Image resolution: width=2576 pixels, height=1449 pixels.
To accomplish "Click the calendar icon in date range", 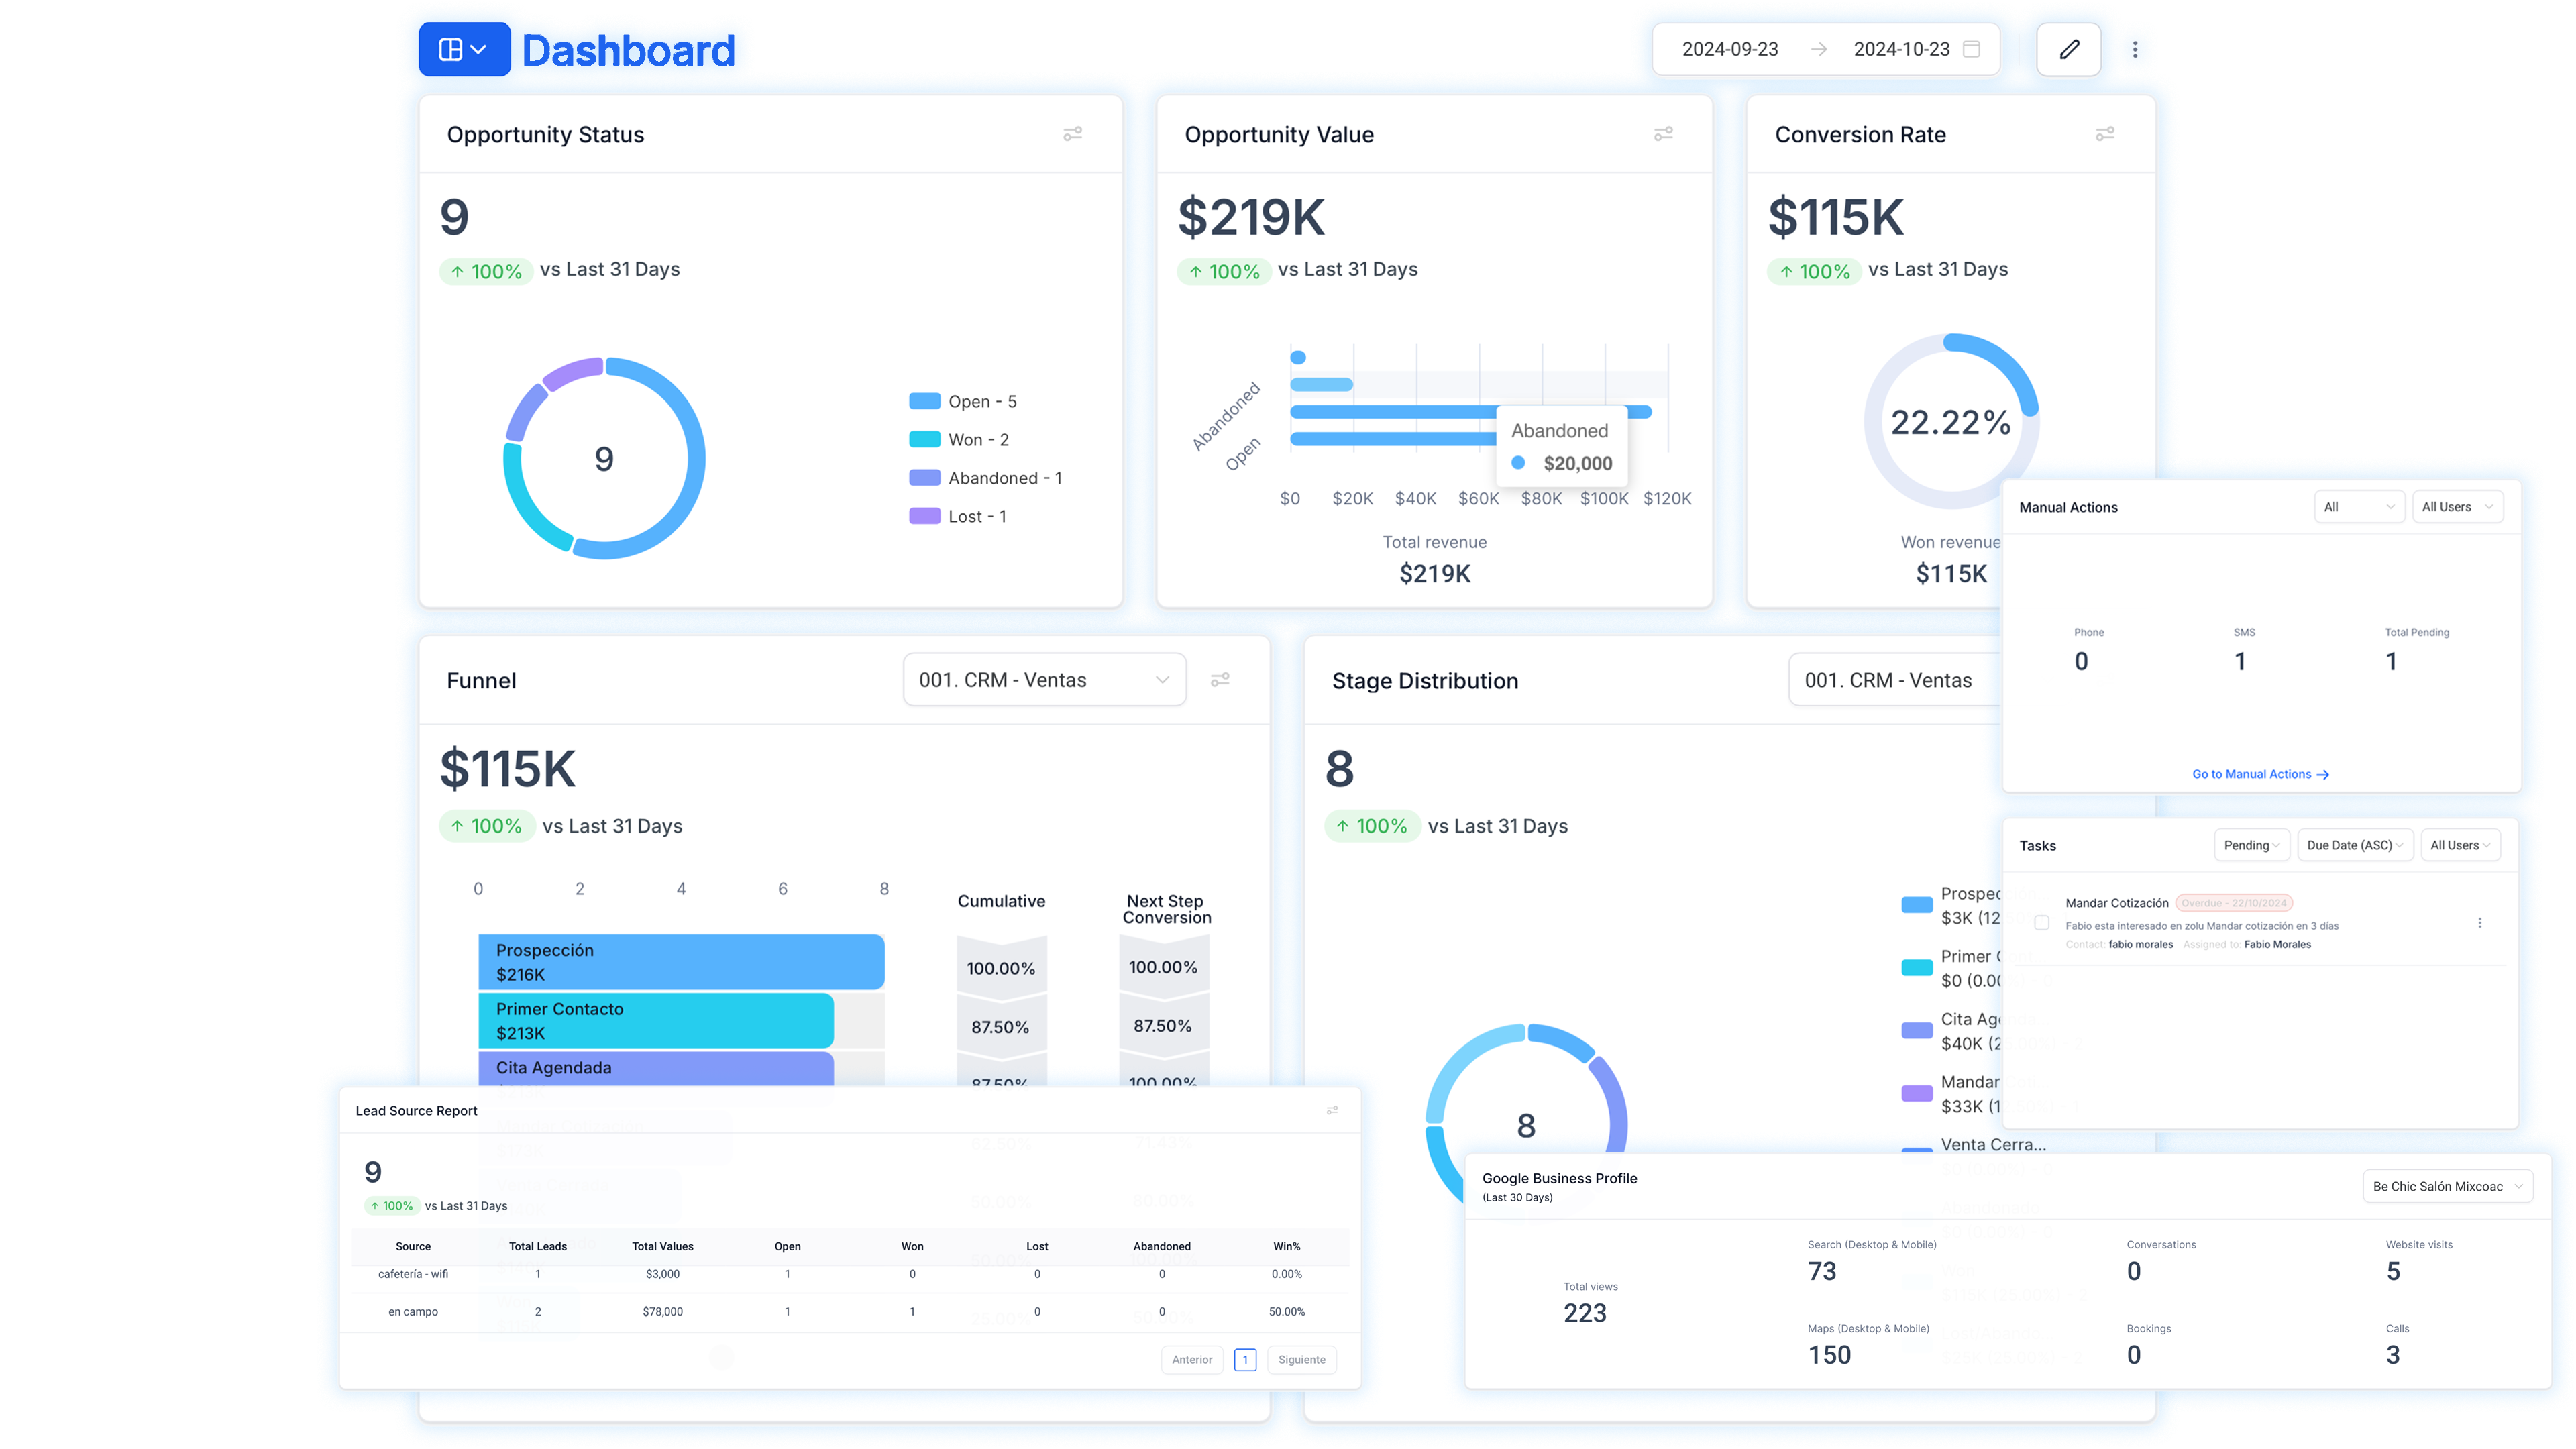I will (1971, 49).
